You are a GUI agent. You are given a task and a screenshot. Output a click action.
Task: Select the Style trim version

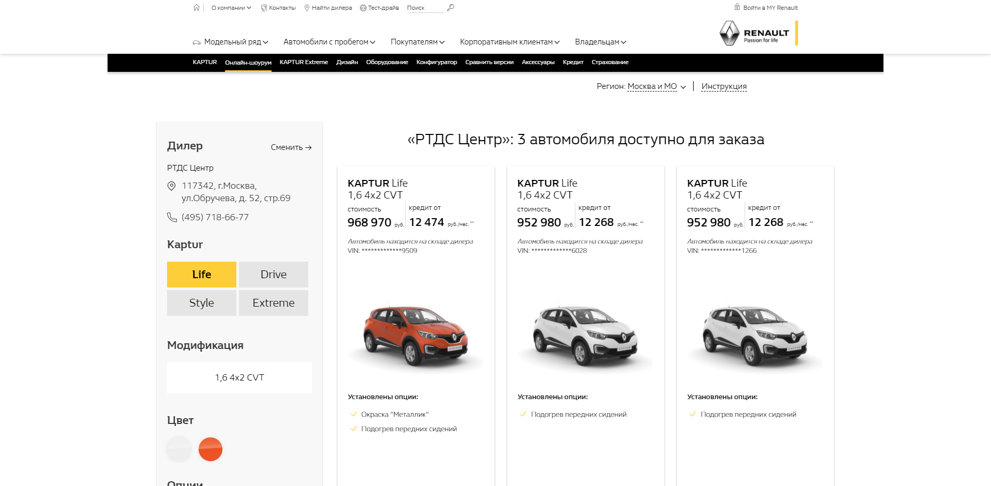tap(202, 303)
